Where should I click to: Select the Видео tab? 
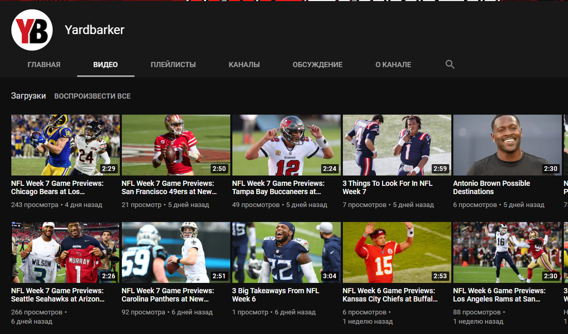coord(105,65)
